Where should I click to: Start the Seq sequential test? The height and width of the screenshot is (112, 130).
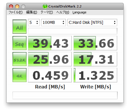(x=20, y=43)
